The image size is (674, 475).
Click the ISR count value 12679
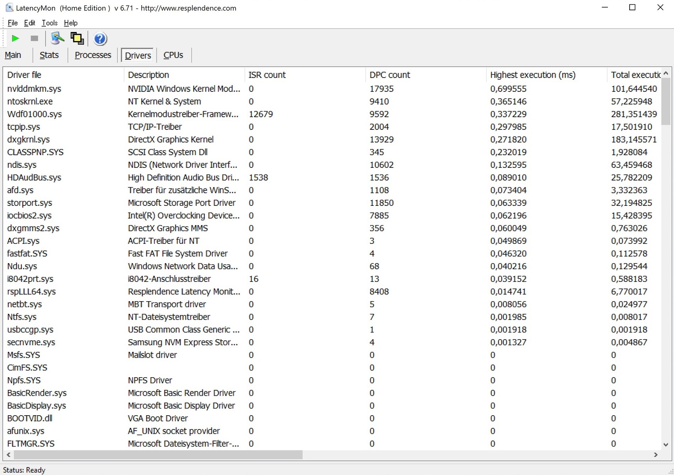[x=261, y=114]
